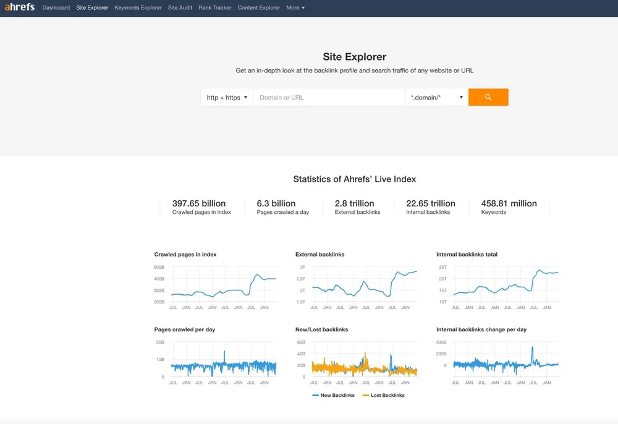Open Rank Tracker from nav bar
The image size is (618, 424).
click(x=215, y=7)
